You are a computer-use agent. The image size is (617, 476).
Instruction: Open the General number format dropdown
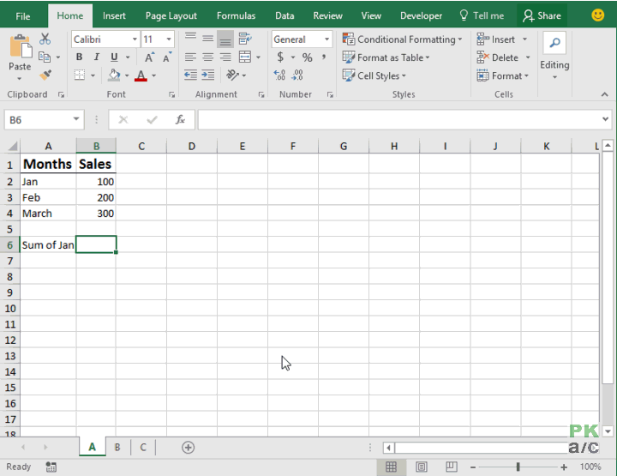pos(326,39)
